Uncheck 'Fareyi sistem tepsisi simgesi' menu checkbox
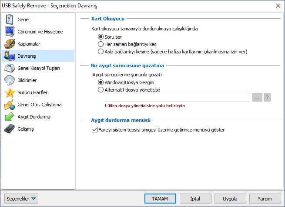 (x=94, y=130)
